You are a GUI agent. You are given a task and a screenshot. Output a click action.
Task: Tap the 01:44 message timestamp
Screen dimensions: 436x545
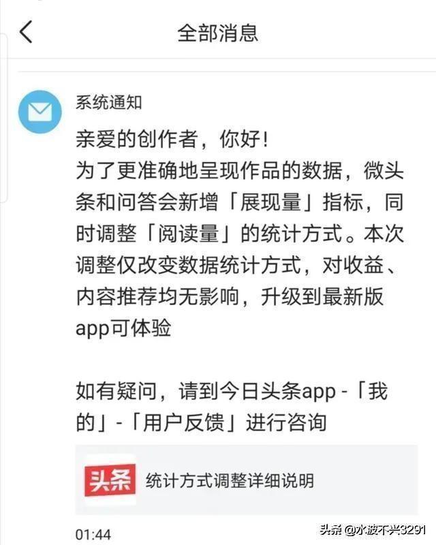tap(93, 534)
